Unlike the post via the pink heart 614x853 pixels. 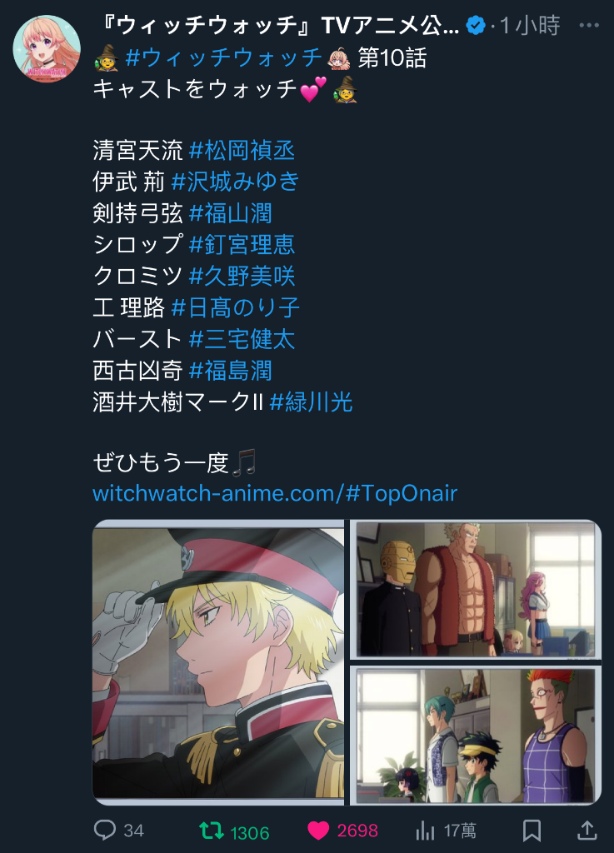pos(318,831)
